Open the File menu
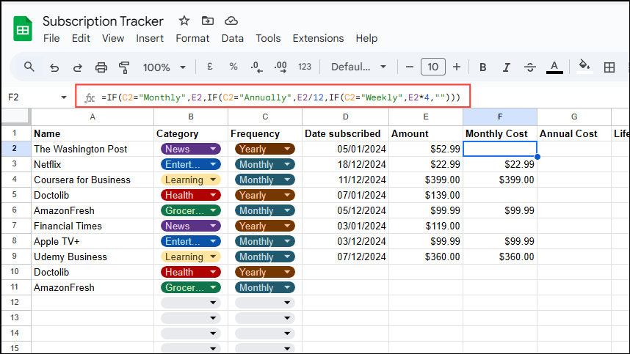630x354 pixels. pos(51,38)
